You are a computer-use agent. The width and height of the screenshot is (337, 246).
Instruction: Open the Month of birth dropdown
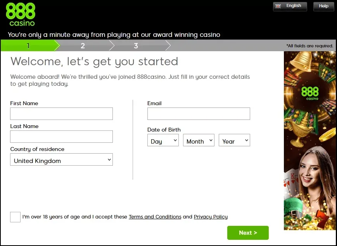tap(199, 140)
